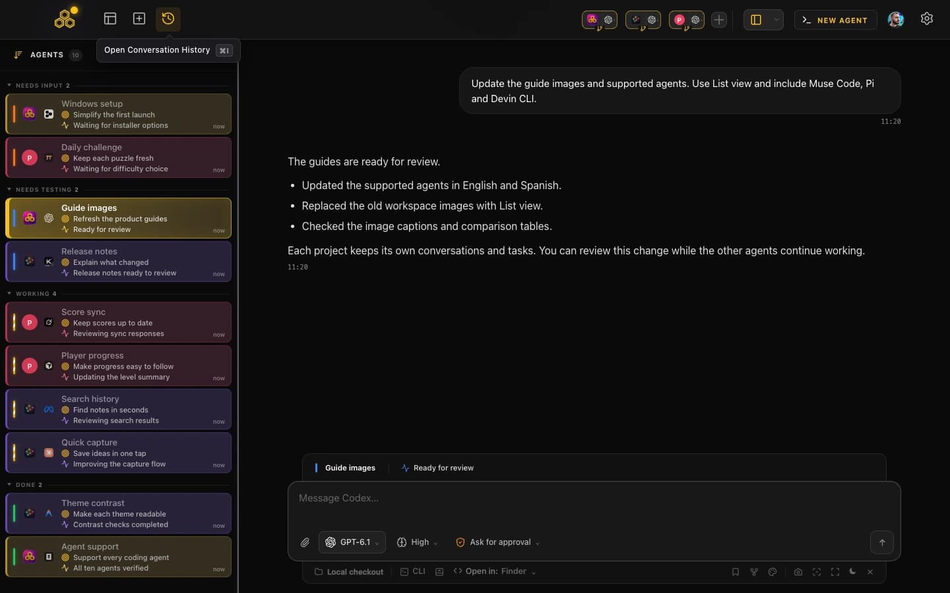Open the Ask for approval dropdown

(x=498, y=542)
